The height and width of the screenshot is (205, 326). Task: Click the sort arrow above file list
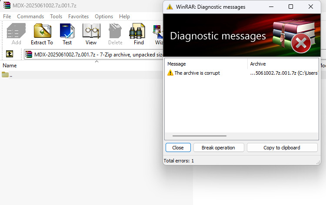pos(96,62)
